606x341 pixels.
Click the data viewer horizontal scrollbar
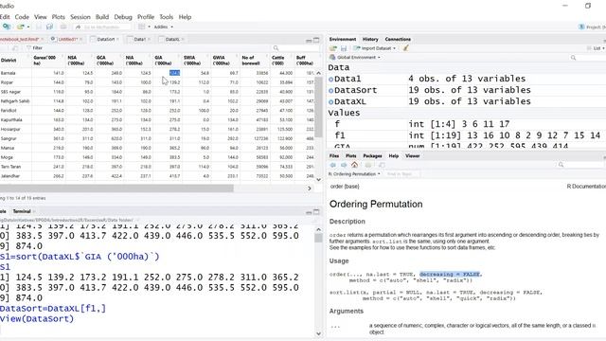pos(116,188)
